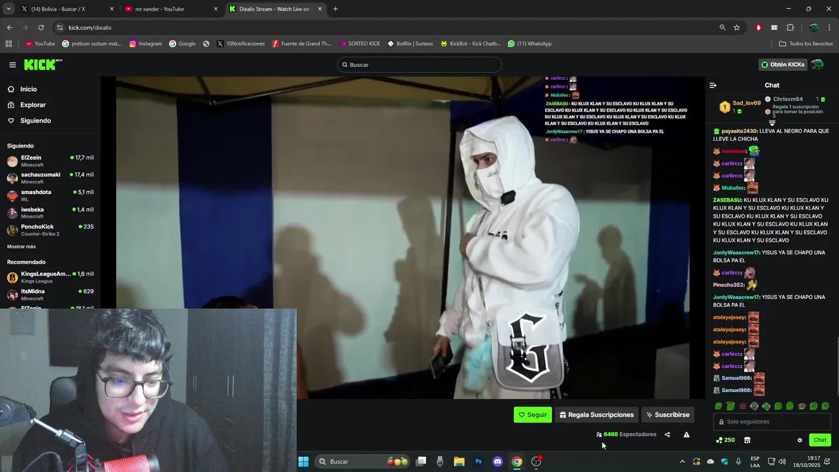The height and width of the screenshot is (472, 839).
Task: Open the recommended KingsLeagueAm channel
Action: coord(50,277)
